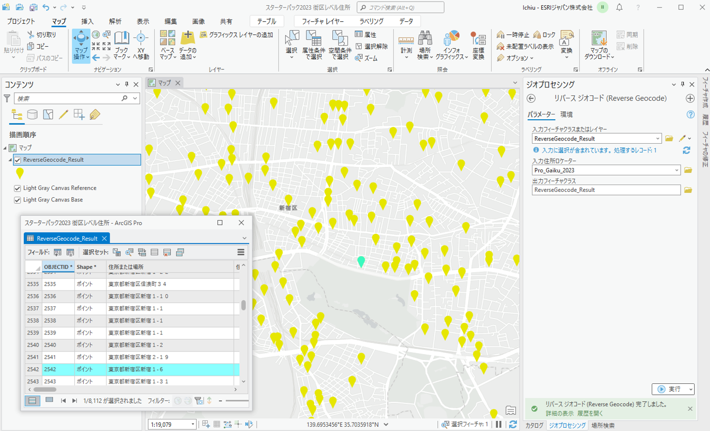Screen dimensions: 710x431
Task: Click the 座標変換 tool
Action: tap(478, 45)
